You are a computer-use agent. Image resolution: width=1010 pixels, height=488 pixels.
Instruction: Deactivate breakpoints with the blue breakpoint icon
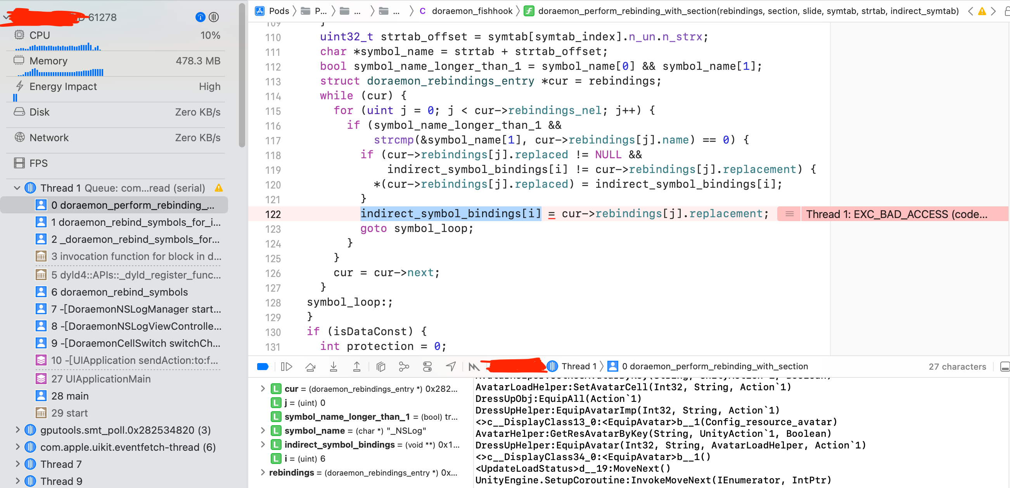(x=262, y=367)
